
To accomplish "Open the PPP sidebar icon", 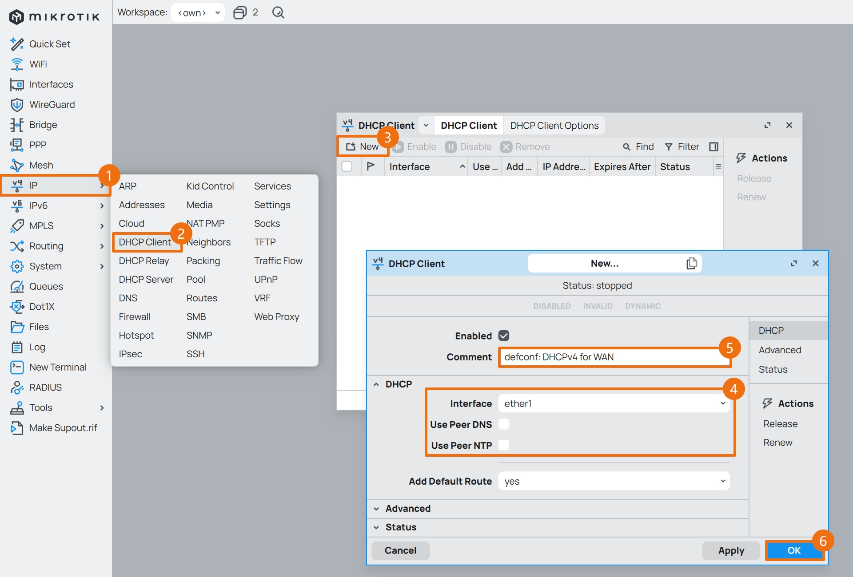I will pos(17,145).
